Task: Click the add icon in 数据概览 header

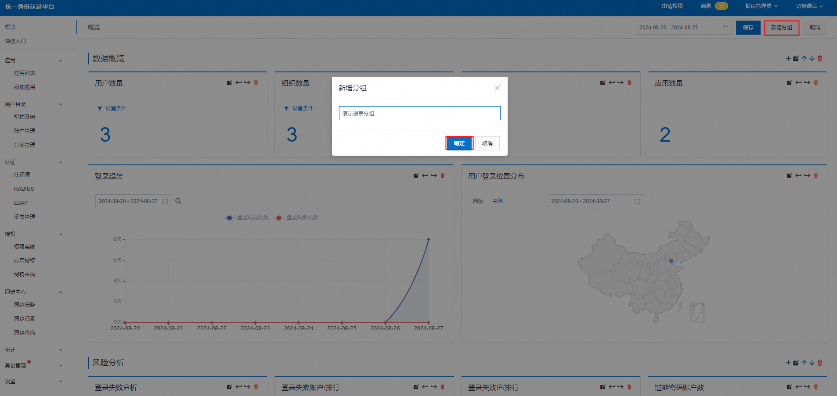Action: click(788, 58)
